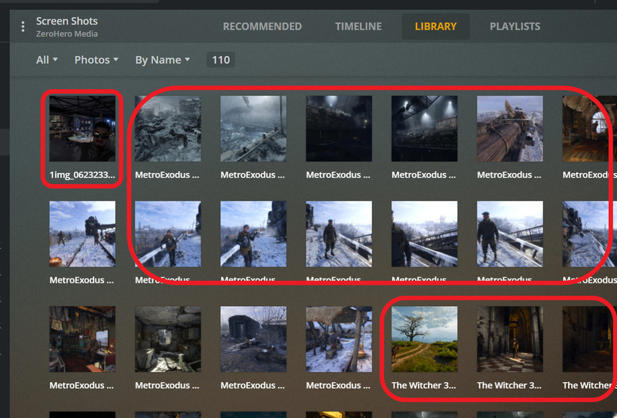Click the 1img_0623233... file name label
Screen dimensions: 617x418
82,175
